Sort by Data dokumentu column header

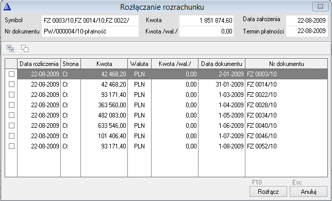(x=222, y=64)
